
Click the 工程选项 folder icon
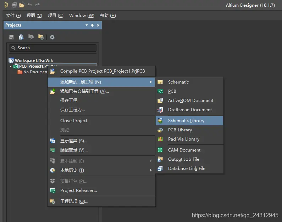coord(52,201)
